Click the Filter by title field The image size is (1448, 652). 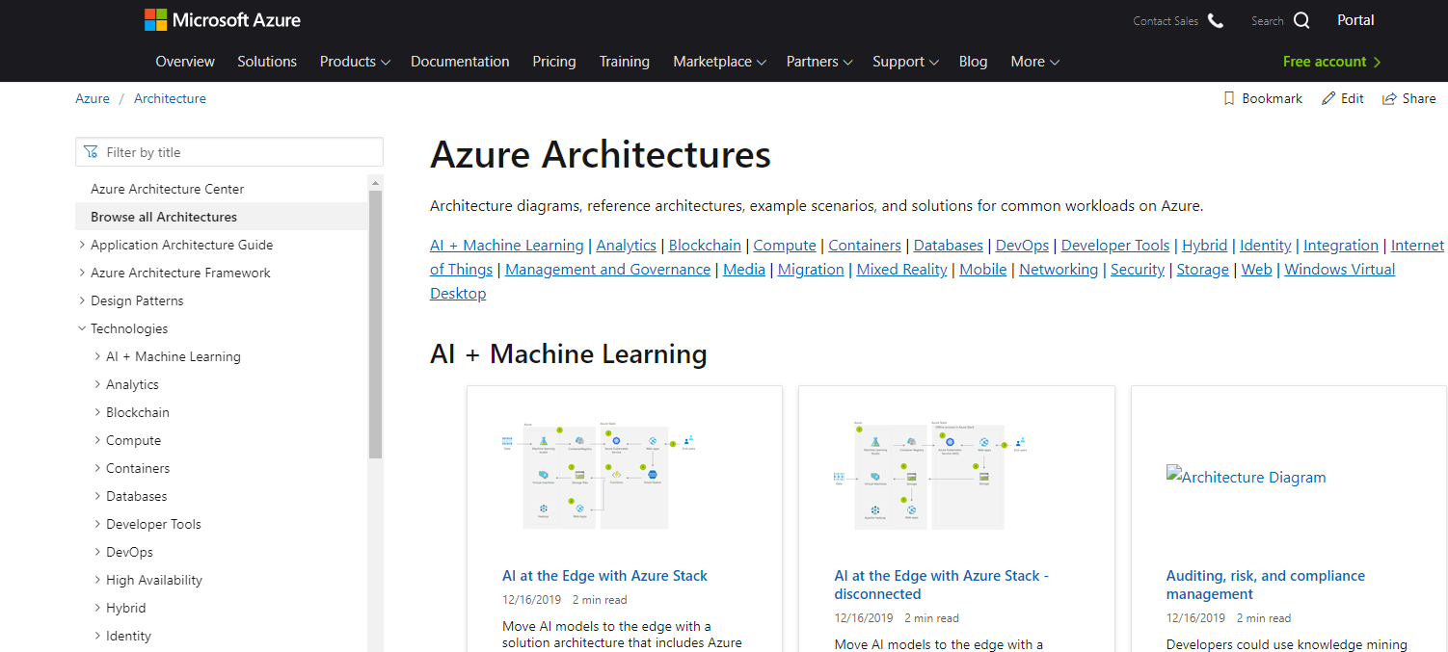coord(229,152)
